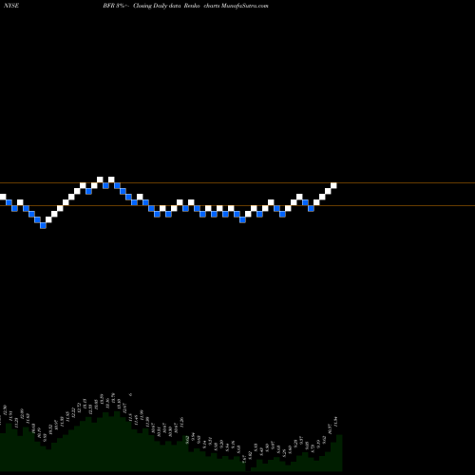The width and height of the screenshot is (475, 475).
Task: Click the rightmost green bar in the lower panel
Action: tap(339, 453)
